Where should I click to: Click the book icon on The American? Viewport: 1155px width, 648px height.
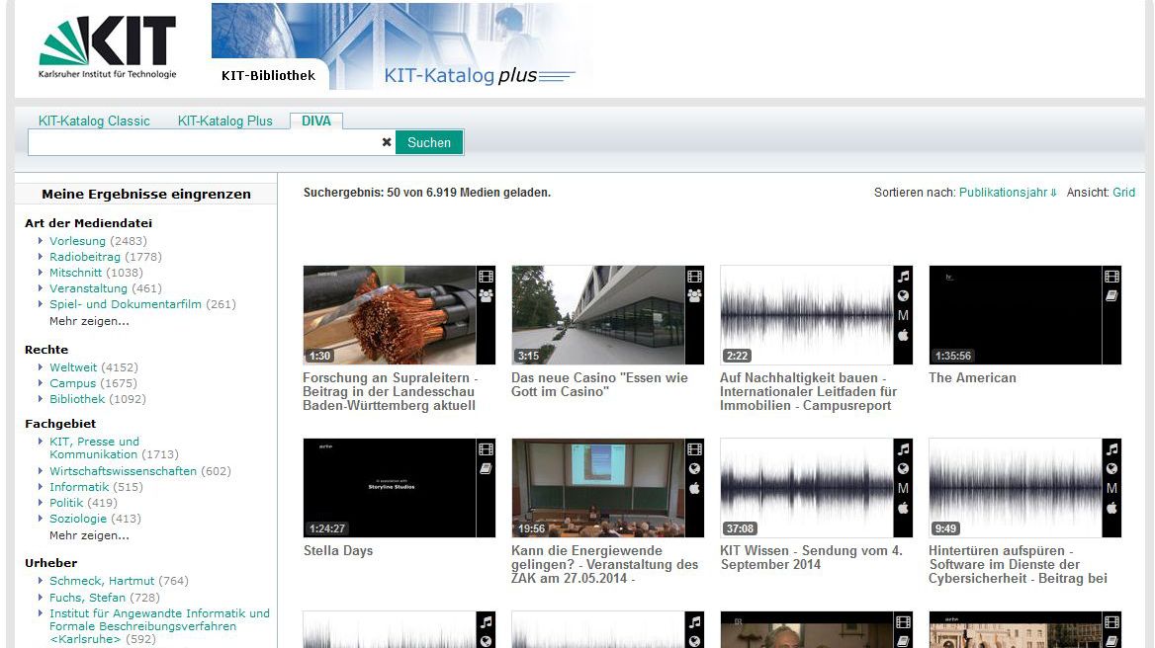tap(1111, 295)
